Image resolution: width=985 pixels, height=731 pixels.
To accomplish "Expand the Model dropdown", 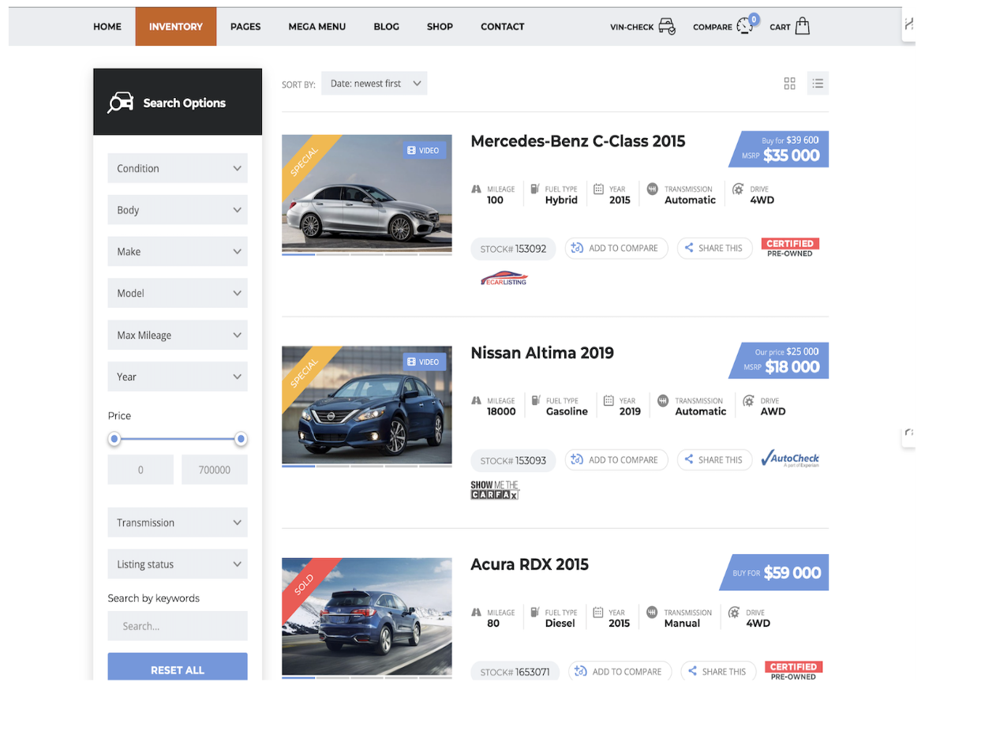I will (178, 293).
